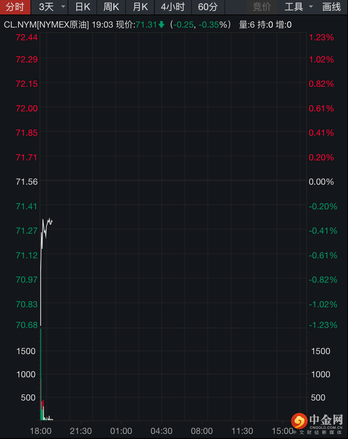The image size is (348, 439).
Task: Expand the dropdown arrow next to 工具
Action: coord(311,7)
